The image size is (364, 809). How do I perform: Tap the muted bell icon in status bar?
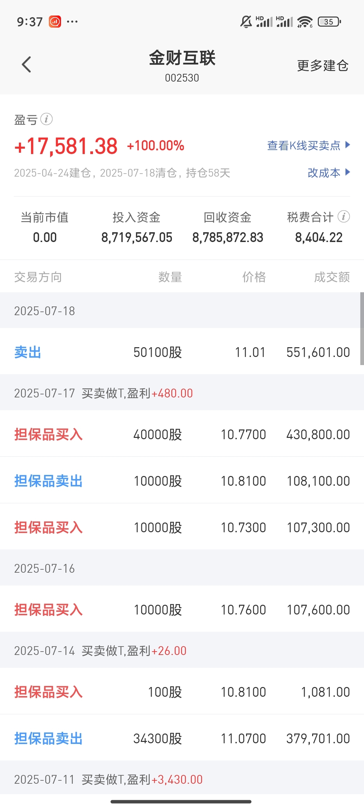pos(246,22)
